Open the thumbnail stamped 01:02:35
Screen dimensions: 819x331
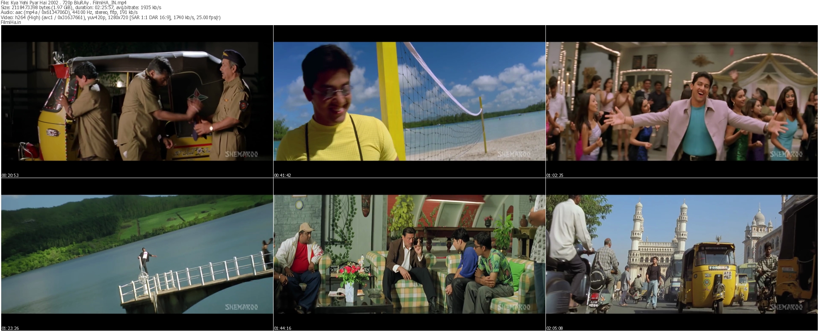(682, 101)
